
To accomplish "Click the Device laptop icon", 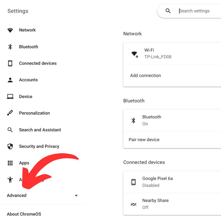I will tap(10, 96).
